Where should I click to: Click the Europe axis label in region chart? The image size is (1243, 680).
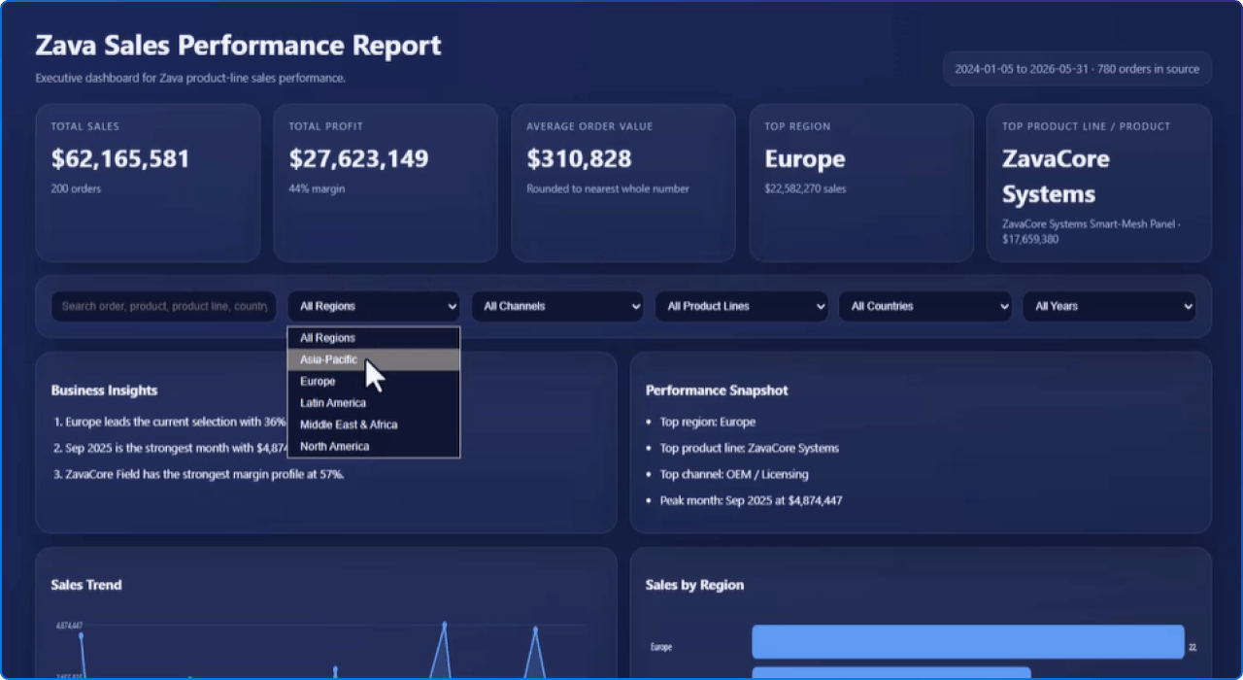click(x=661, y=647)
